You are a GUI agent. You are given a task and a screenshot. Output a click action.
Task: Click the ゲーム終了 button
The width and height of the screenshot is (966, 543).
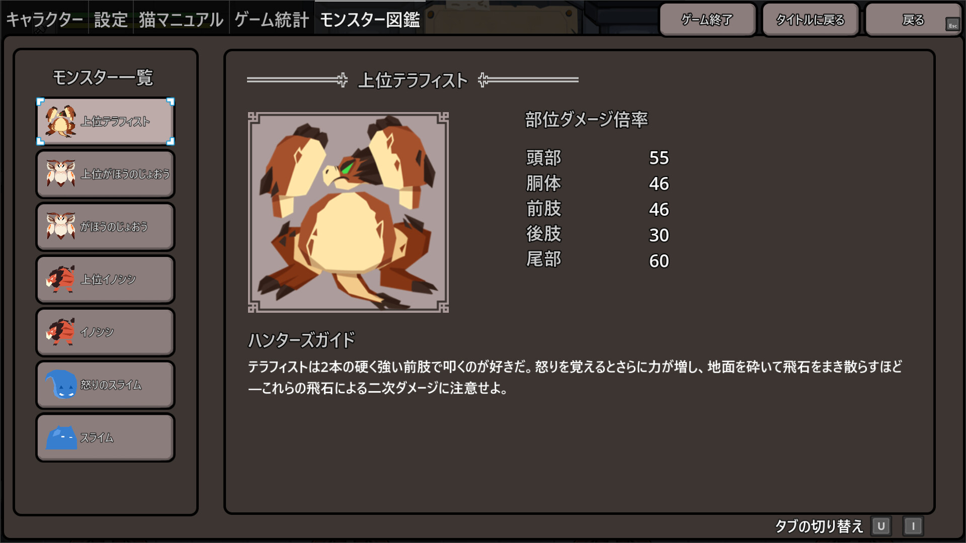click(x=707, y=20)
